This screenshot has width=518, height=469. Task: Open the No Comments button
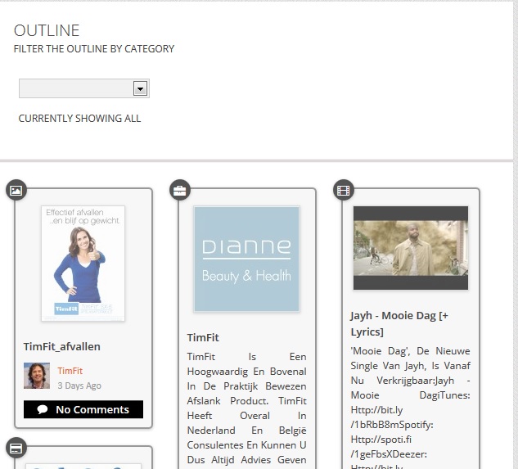[83, 409]
